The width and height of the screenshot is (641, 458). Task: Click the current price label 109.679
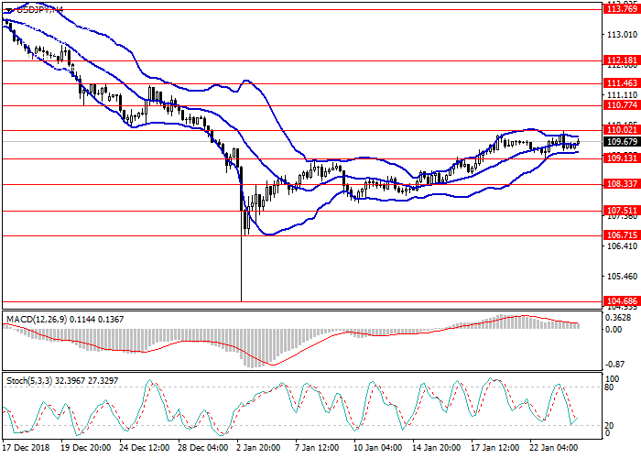tap(622, 142)
